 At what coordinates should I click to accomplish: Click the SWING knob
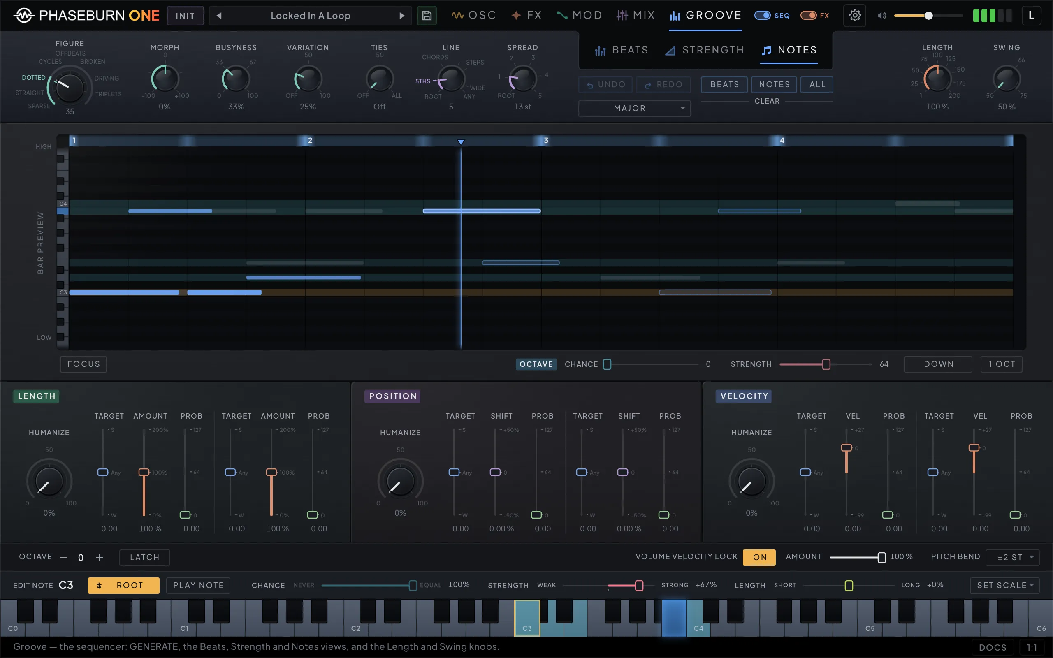coord(1006,79)
